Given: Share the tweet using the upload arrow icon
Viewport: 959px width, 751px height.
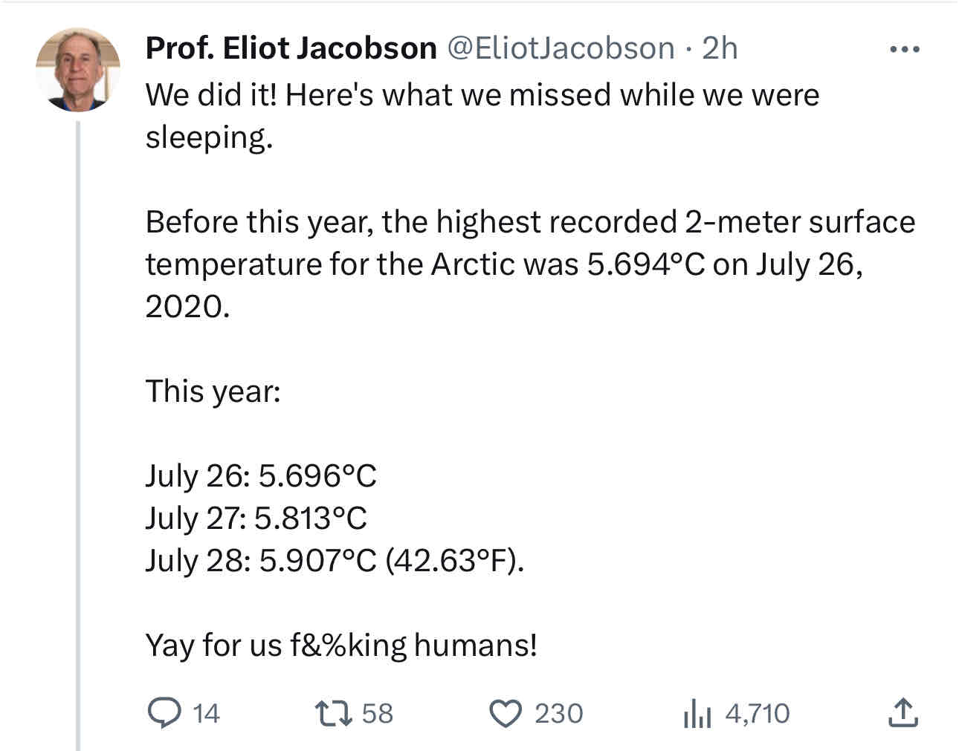Looking at the screenshot, I should click(x=903, y=713).
